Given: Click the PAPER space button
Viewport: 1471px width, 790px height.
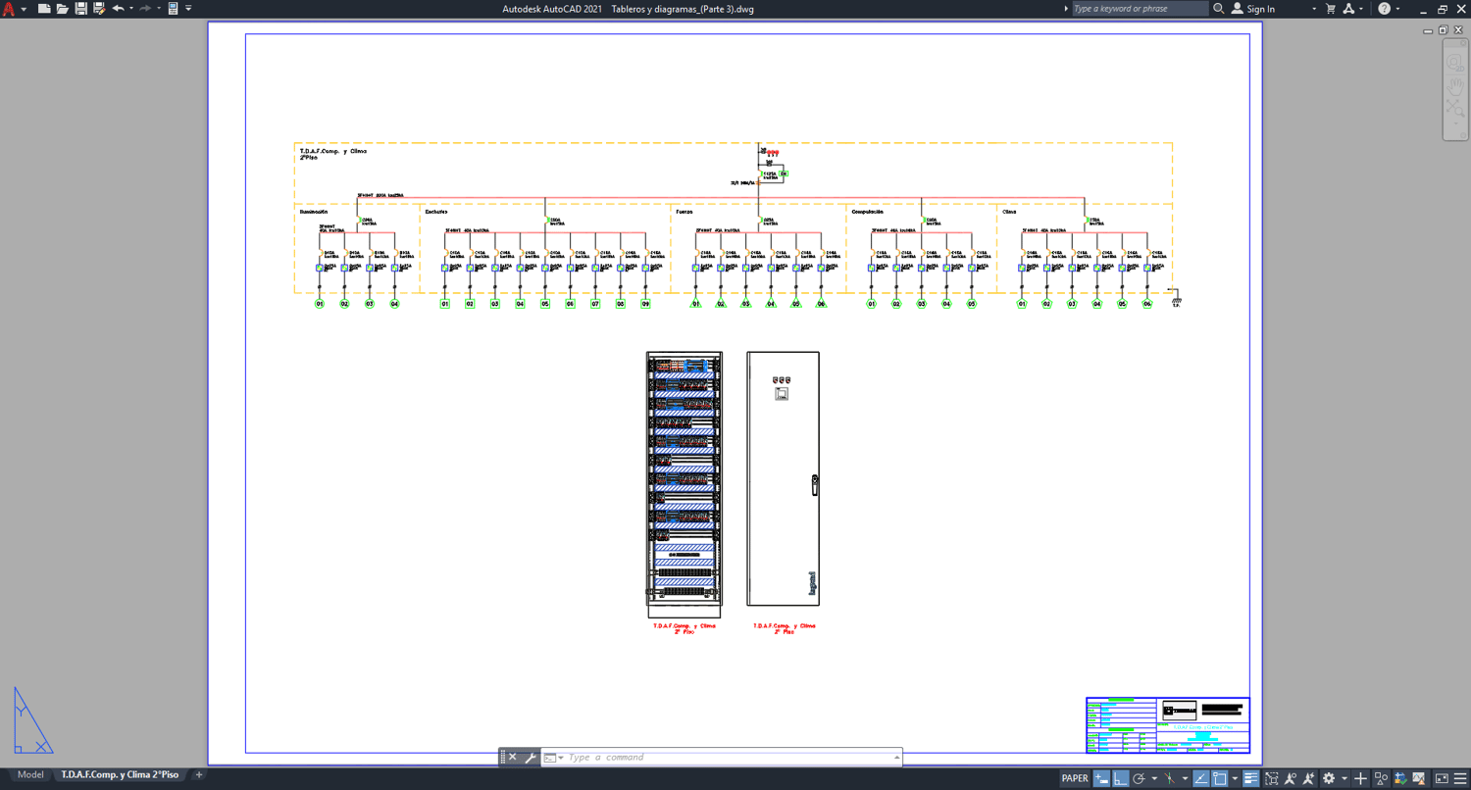Looking at the screenshot, I should (1075, 778).
